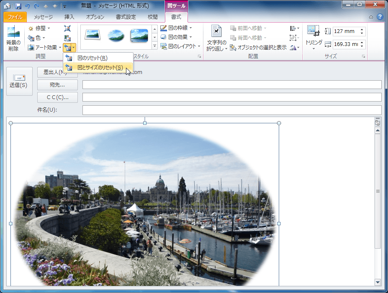The height and width of the screenshot is (293, 388).
Task: Open Customize Quick Access Toolbar dropdown
Action: pos(64,6)
